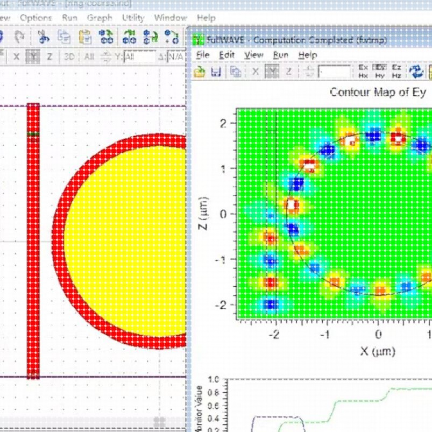Click the slice position box in FullWAVE toolbar
Image resolution: width=432 pixels, height=432 pixels.
pos(334,72)
